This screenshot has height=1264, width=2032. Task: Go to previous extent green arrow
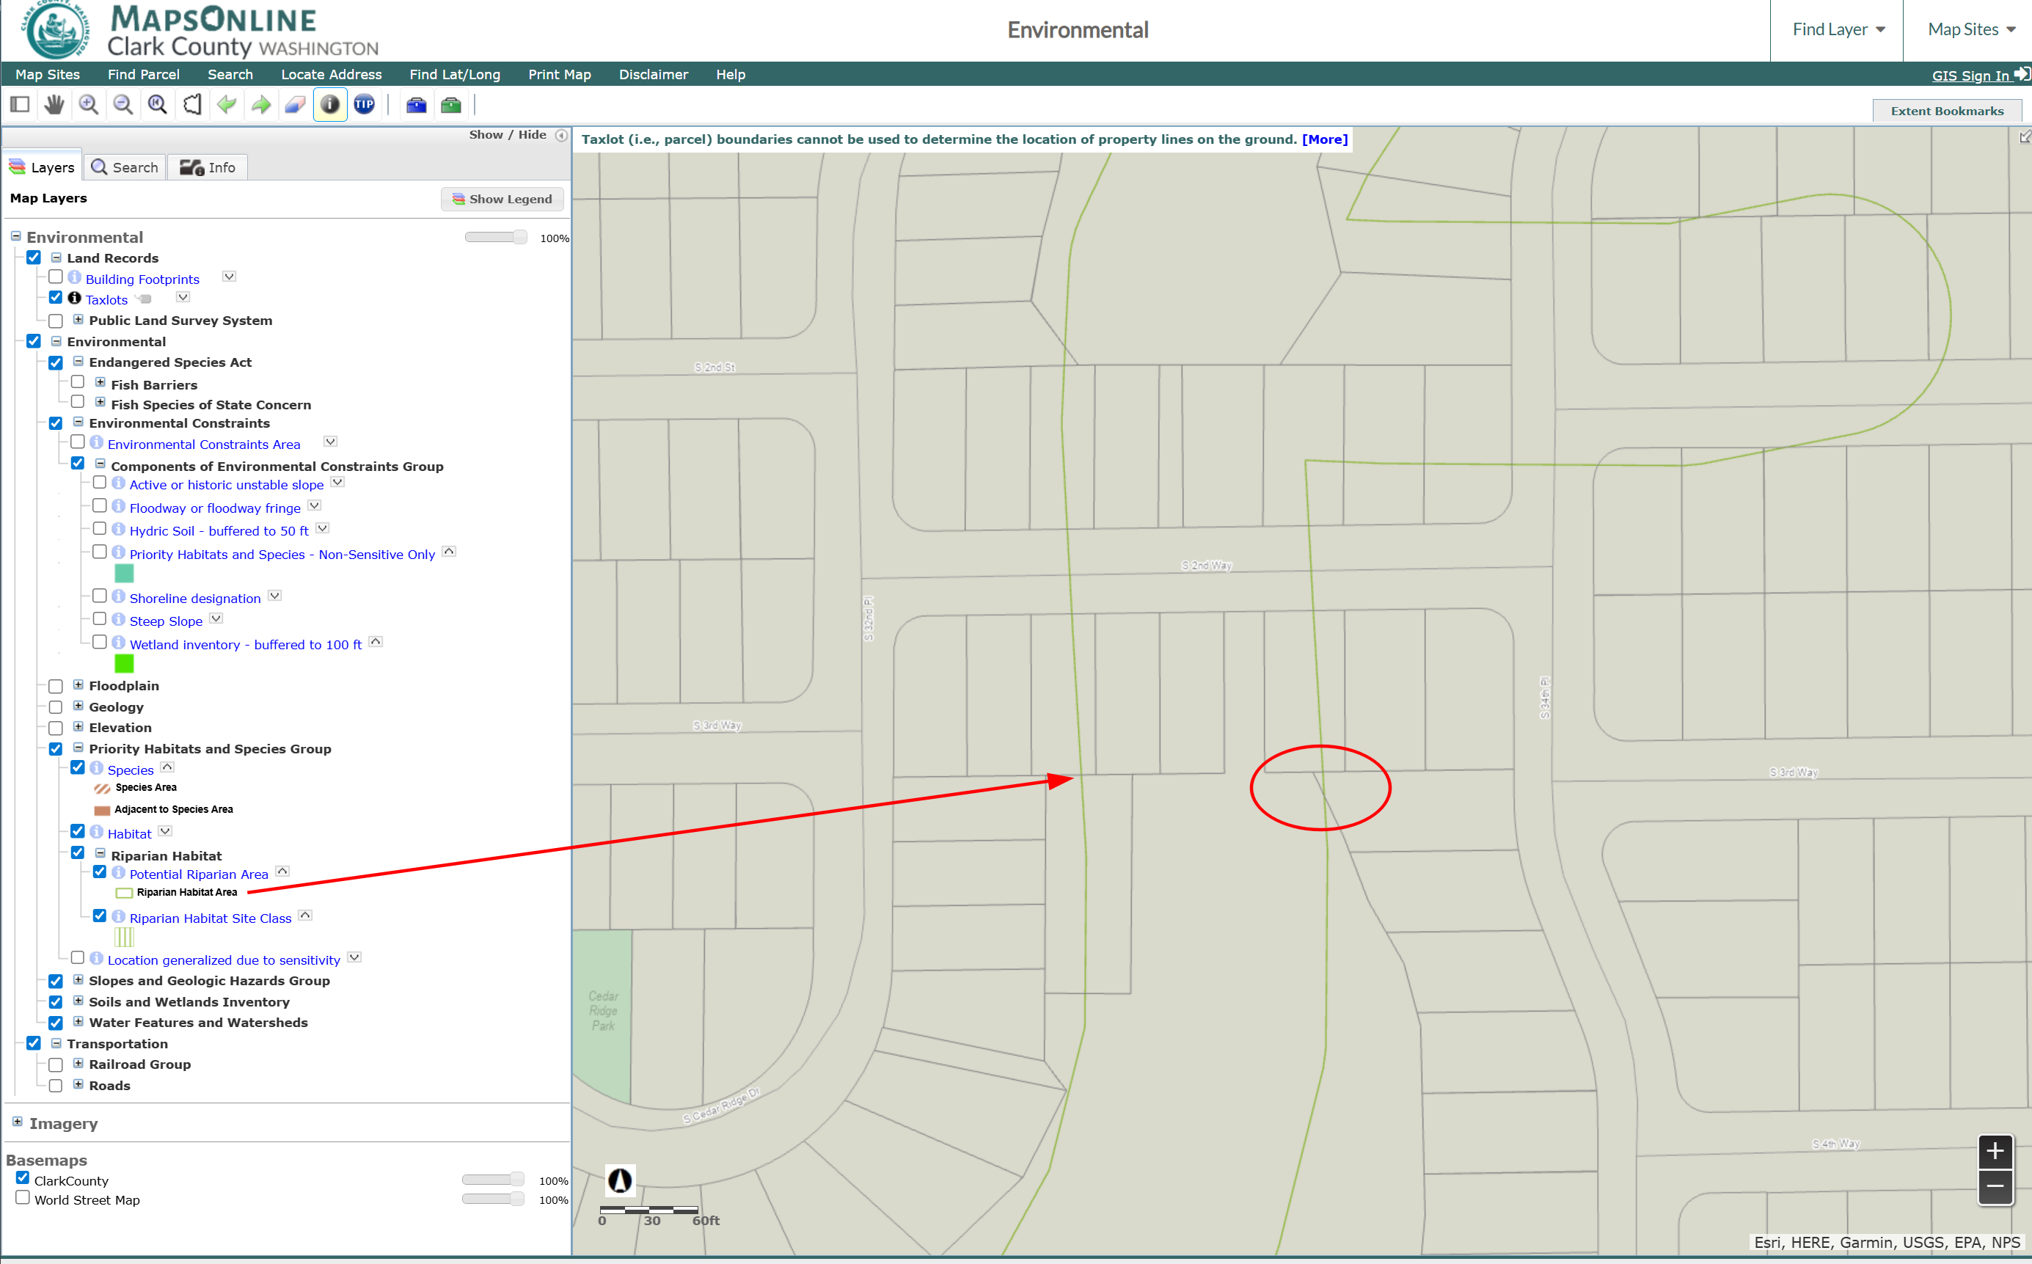coord(227,104)
